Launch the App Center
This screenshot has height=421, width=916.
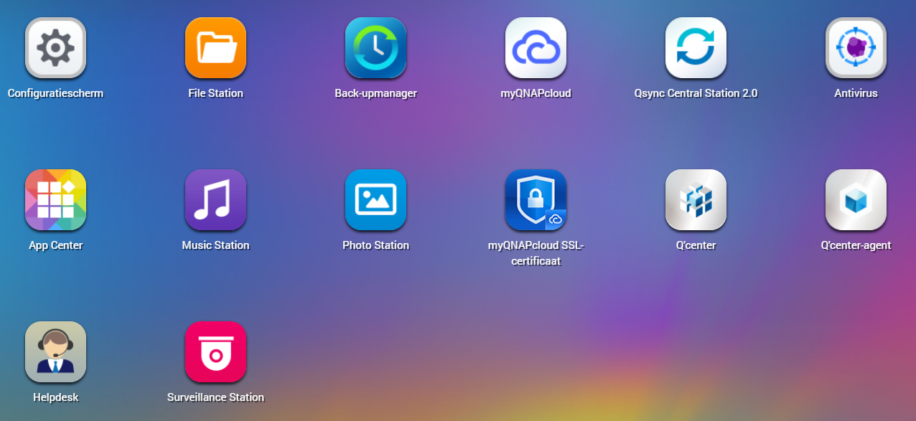click(x=55, y=200)
